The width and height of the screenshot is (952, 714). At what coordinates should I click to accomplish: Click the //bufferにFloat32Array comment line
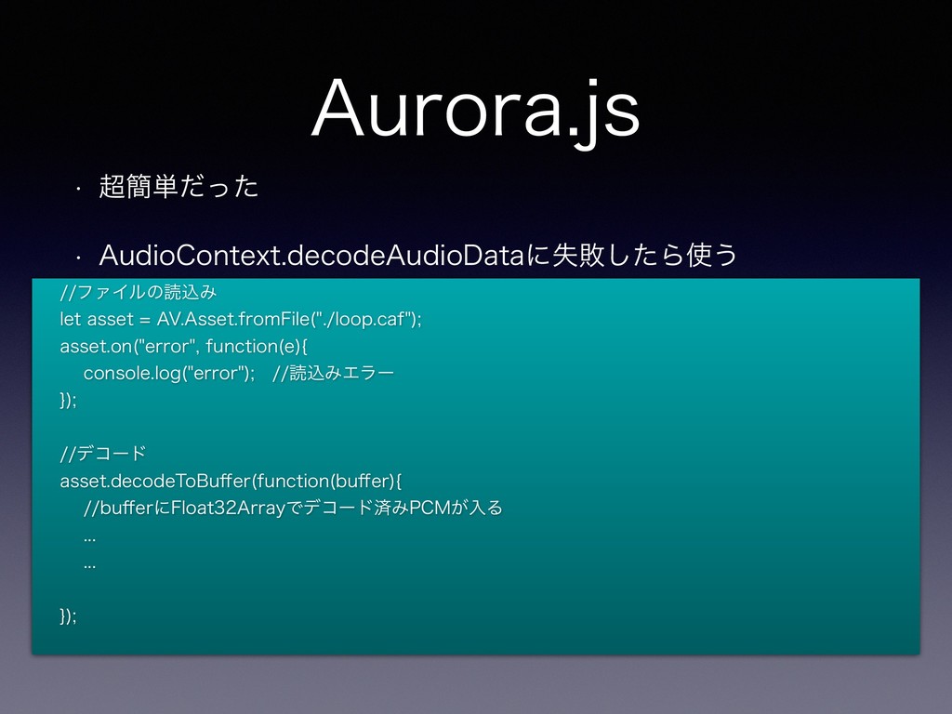click(293, 508)
